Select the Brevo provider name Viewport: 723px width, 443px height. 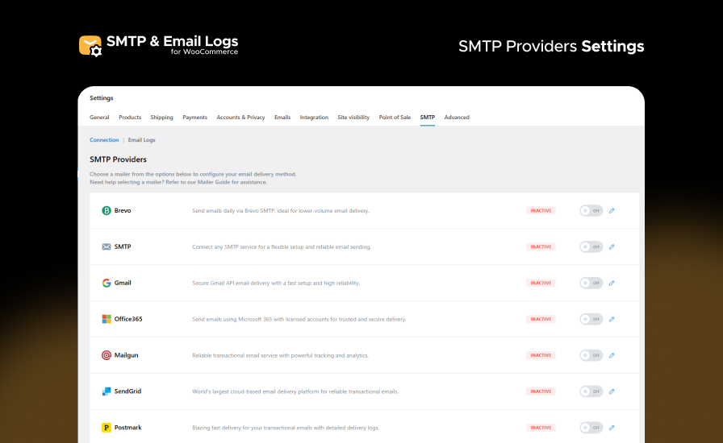coord(123,210)
